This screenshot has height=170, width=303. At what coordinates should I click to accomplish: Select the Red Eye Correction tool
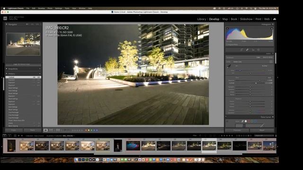tap(253, 50)
